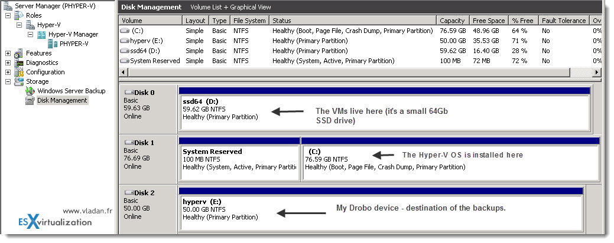This screenshot has width=614, height=243.
Task: Select the (C:) partition block on Disk 1
Action: tap(450, 163)
